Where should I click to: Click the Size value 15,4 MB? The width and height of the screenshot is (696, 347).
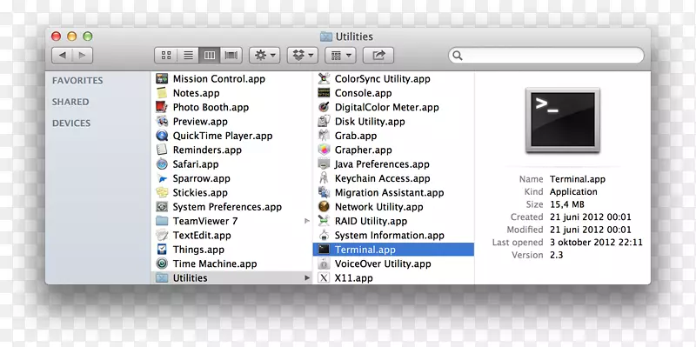pos(567,204)
